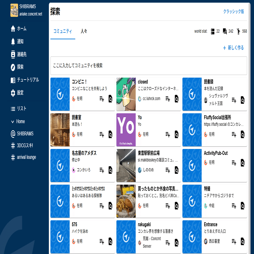Viewport: 254px width, 254px height.
Task: Click the 中庭 domain label
Action: click(212, 205)
